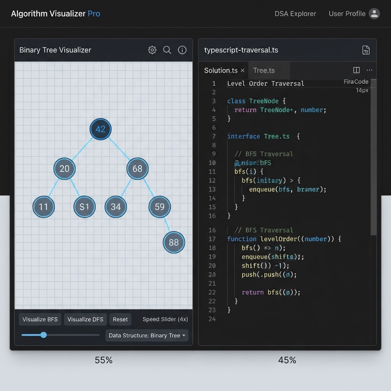Click the return bfs((n)) line
This screenshot has height=391, width=391.
[271, 292]
